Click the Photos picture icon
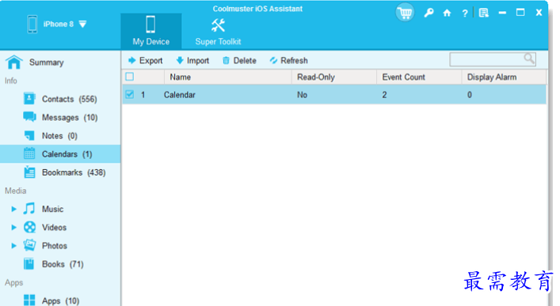The image size is (560, 306). tap(29, 245)
